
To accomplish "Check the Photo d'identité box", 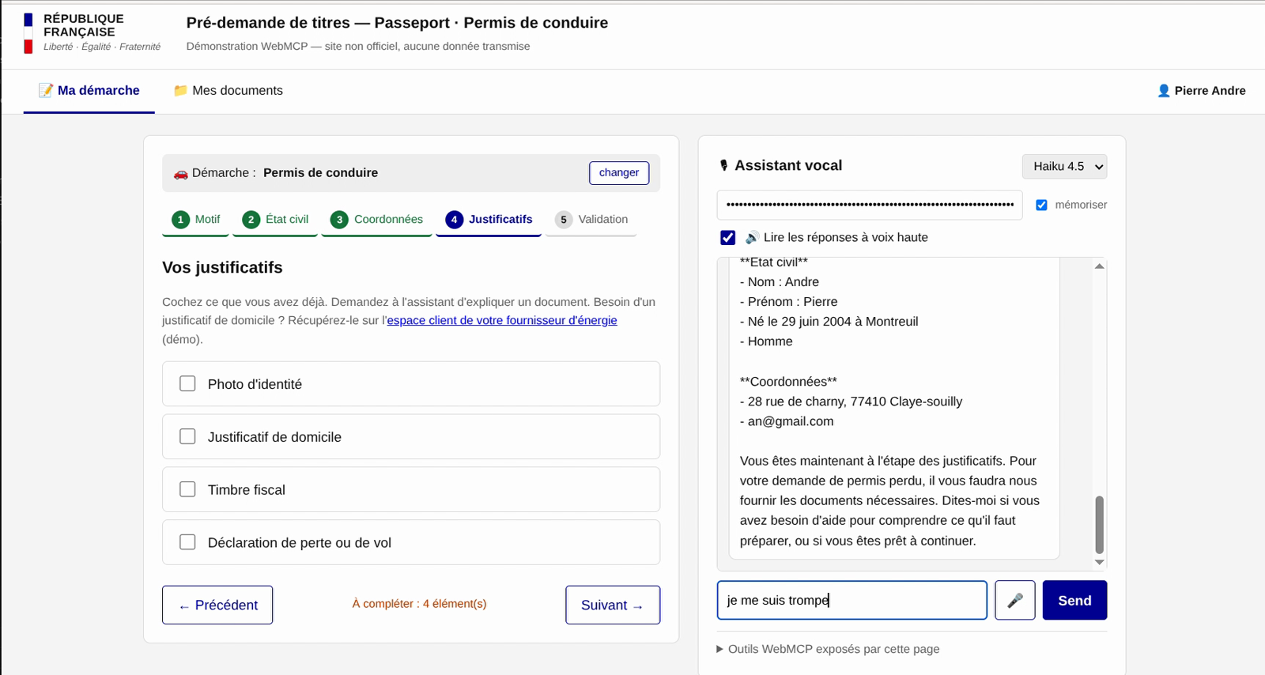I will 187,383.
